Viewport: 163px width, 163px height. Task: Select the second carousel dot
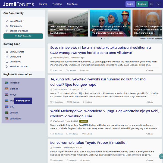(105, 39)
